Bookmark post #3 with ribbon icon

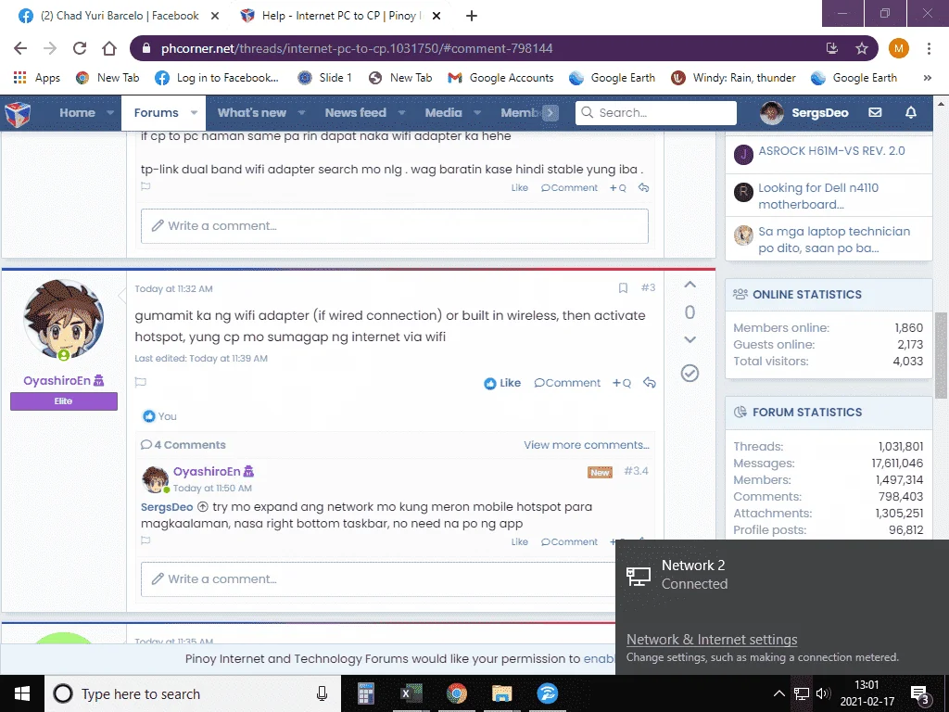point(623,288)
